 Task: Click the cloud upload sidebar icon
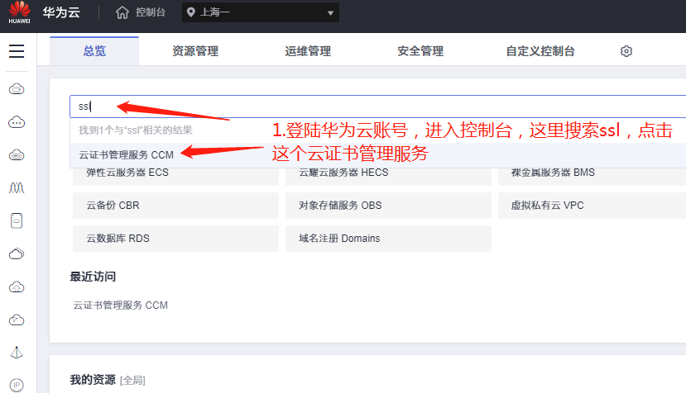tap(17, 286)
